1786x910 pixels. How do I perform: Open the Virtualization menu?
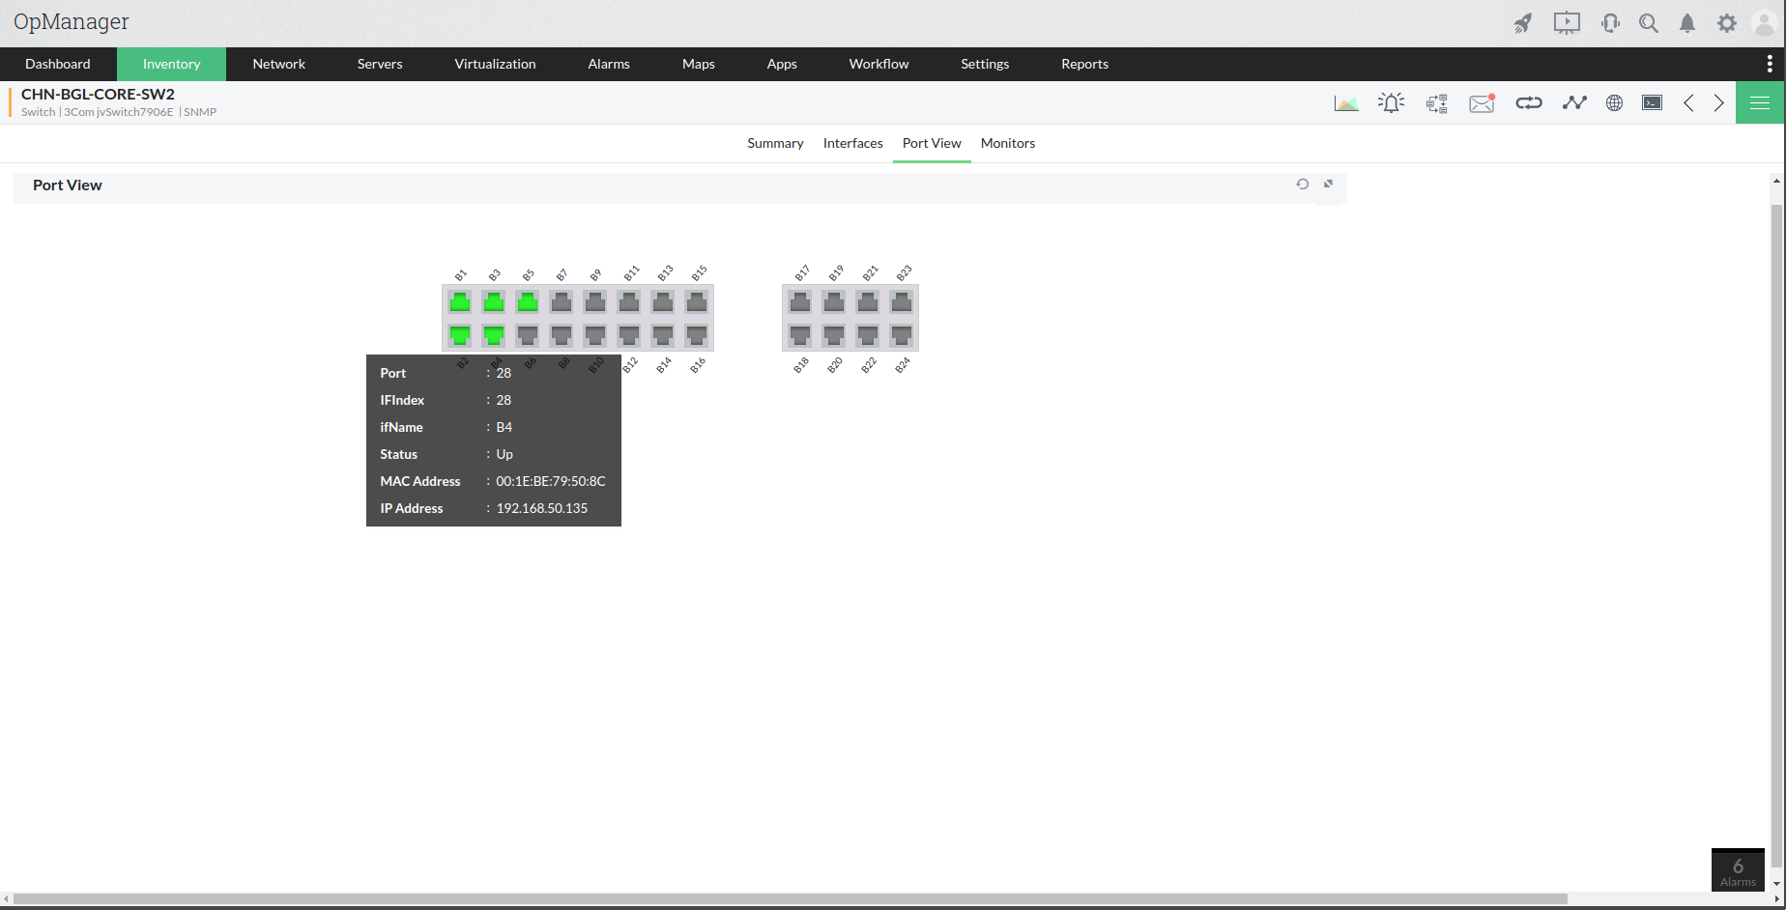point(495,64)
